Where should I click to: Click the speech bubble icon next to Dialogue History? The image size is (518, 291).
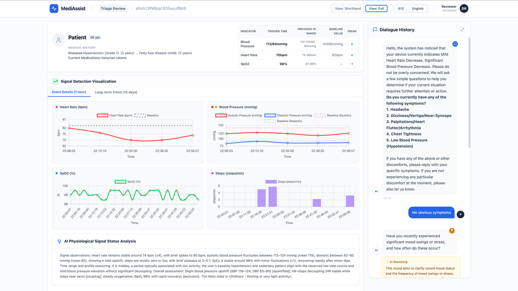tap(375, 30)
